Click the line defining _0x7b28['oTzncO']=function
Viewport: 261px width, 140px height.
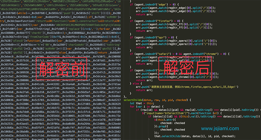(x=60, y=41)
